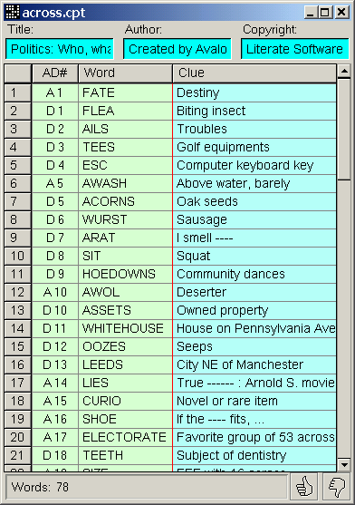Click the across.cpt window grid icon
This screenshot has height=505, width=355.
pos(13,12)
